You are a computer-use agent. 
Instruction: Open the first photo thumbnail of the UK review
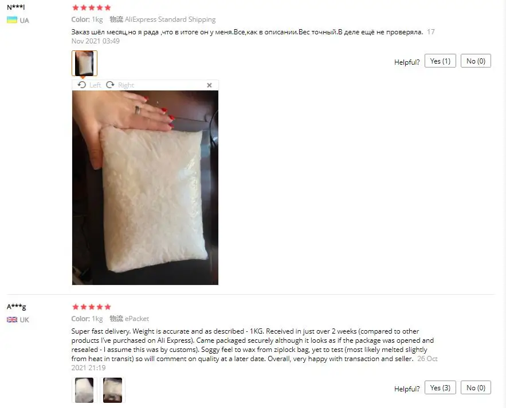click(x=84, y=390)
